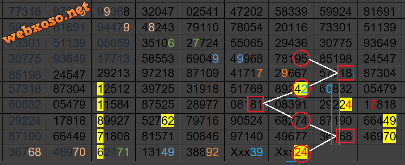The height and width of the screenshot is (165, 405).
Task: Select the cell 27724 with green 7
Action: (x=202, y=42)
